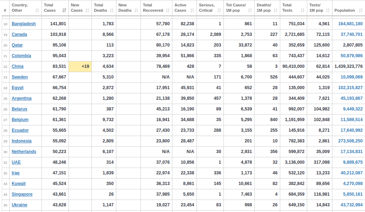Sort by Serious, Critical arrows icon
This screenshot has width=365, height=212.
[219, 11]
